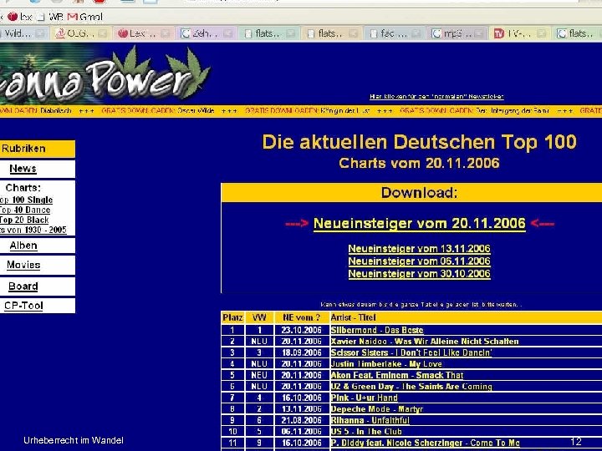The width and height of the screenshot is (602, 451).
Task: Click the Platz column header
Action: tap(232, 317)
